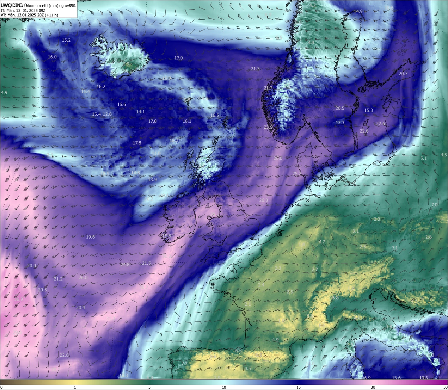The image size is (448, 390).
Task: Click the 21.3 value in the Norwegian Sea
Action: (255, 69)
